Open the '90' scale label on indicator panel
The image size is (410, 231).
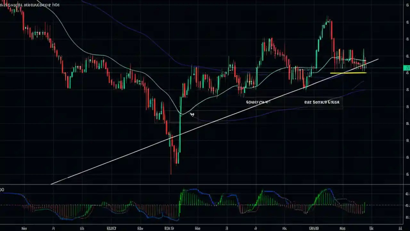click(2, 190)
